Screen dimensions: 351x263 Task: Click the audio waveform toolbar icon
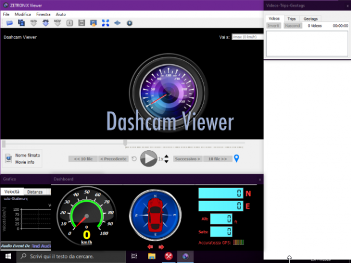coord(118,23)
